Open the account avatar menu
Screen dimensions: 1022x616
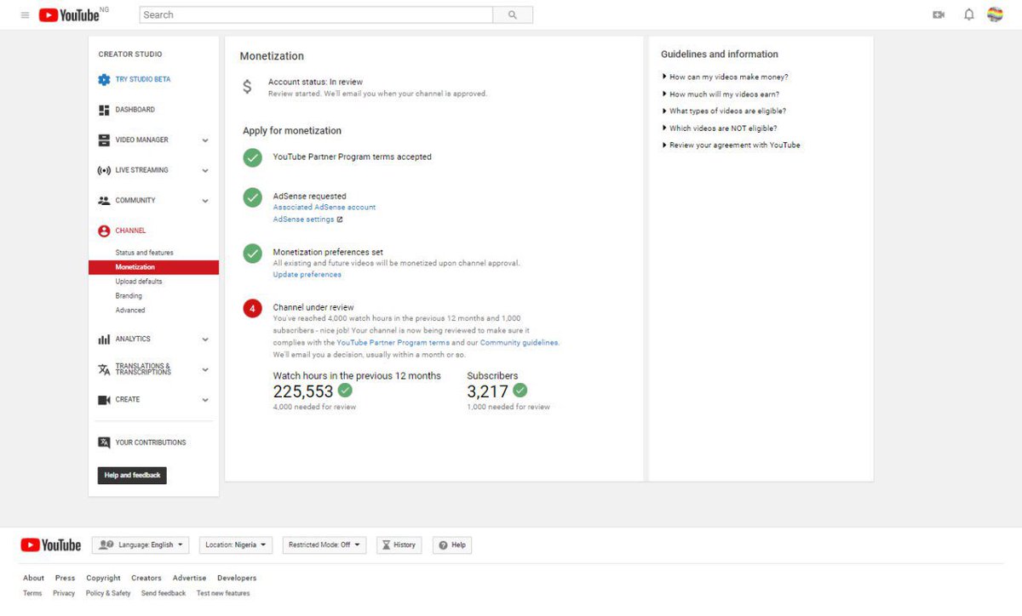pos(995,14)
